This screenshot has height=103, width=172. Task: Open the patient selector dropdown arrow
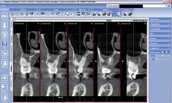165,6
